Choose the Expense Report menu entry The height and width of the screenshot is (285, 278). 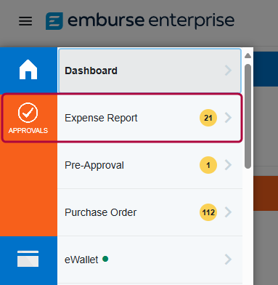click(150, 118)
